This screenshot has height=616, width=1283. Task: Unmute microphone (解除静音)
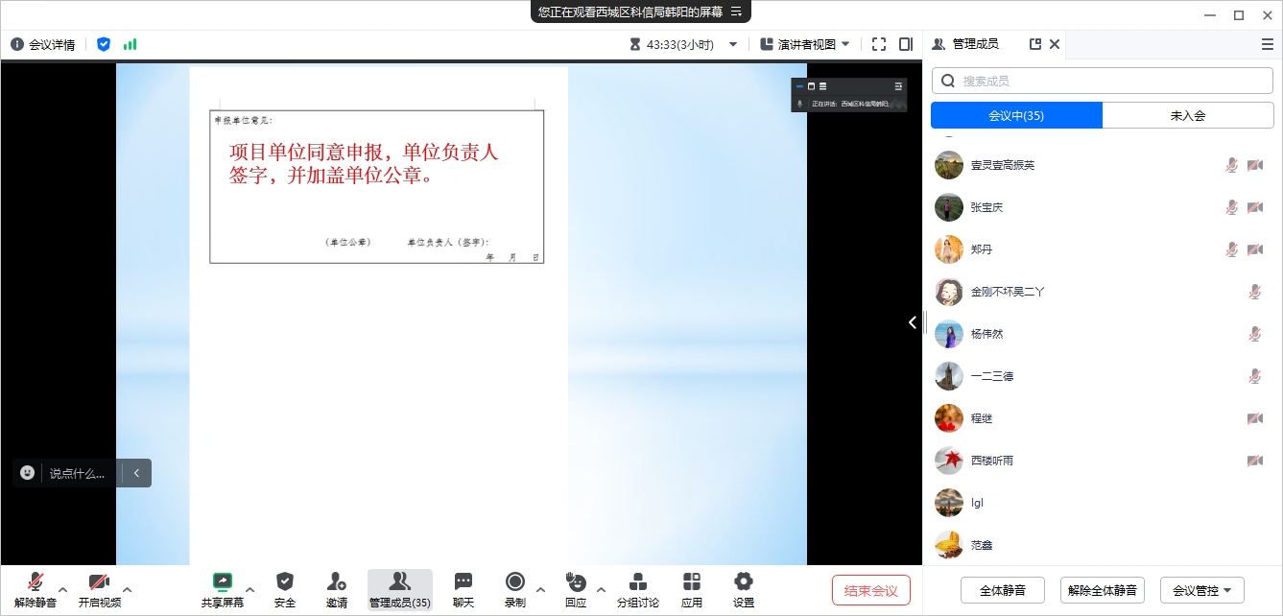[36, 581]
